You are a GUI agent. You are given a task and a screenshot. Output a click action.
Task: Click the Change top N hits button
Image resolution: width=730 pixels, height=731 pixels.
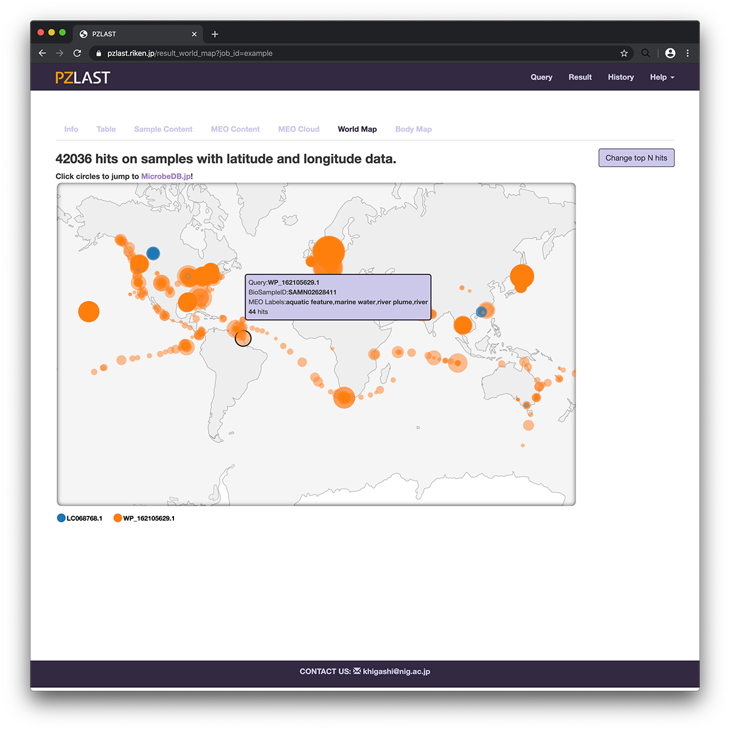[x=636, y=158]
